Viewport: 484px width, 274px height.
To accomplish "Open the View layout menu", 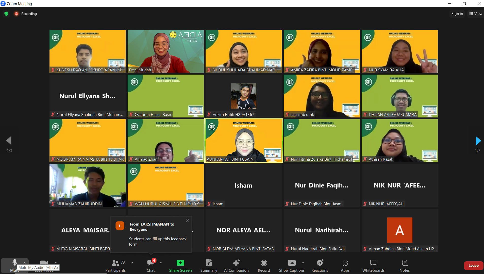I will (x=476, y=14).
